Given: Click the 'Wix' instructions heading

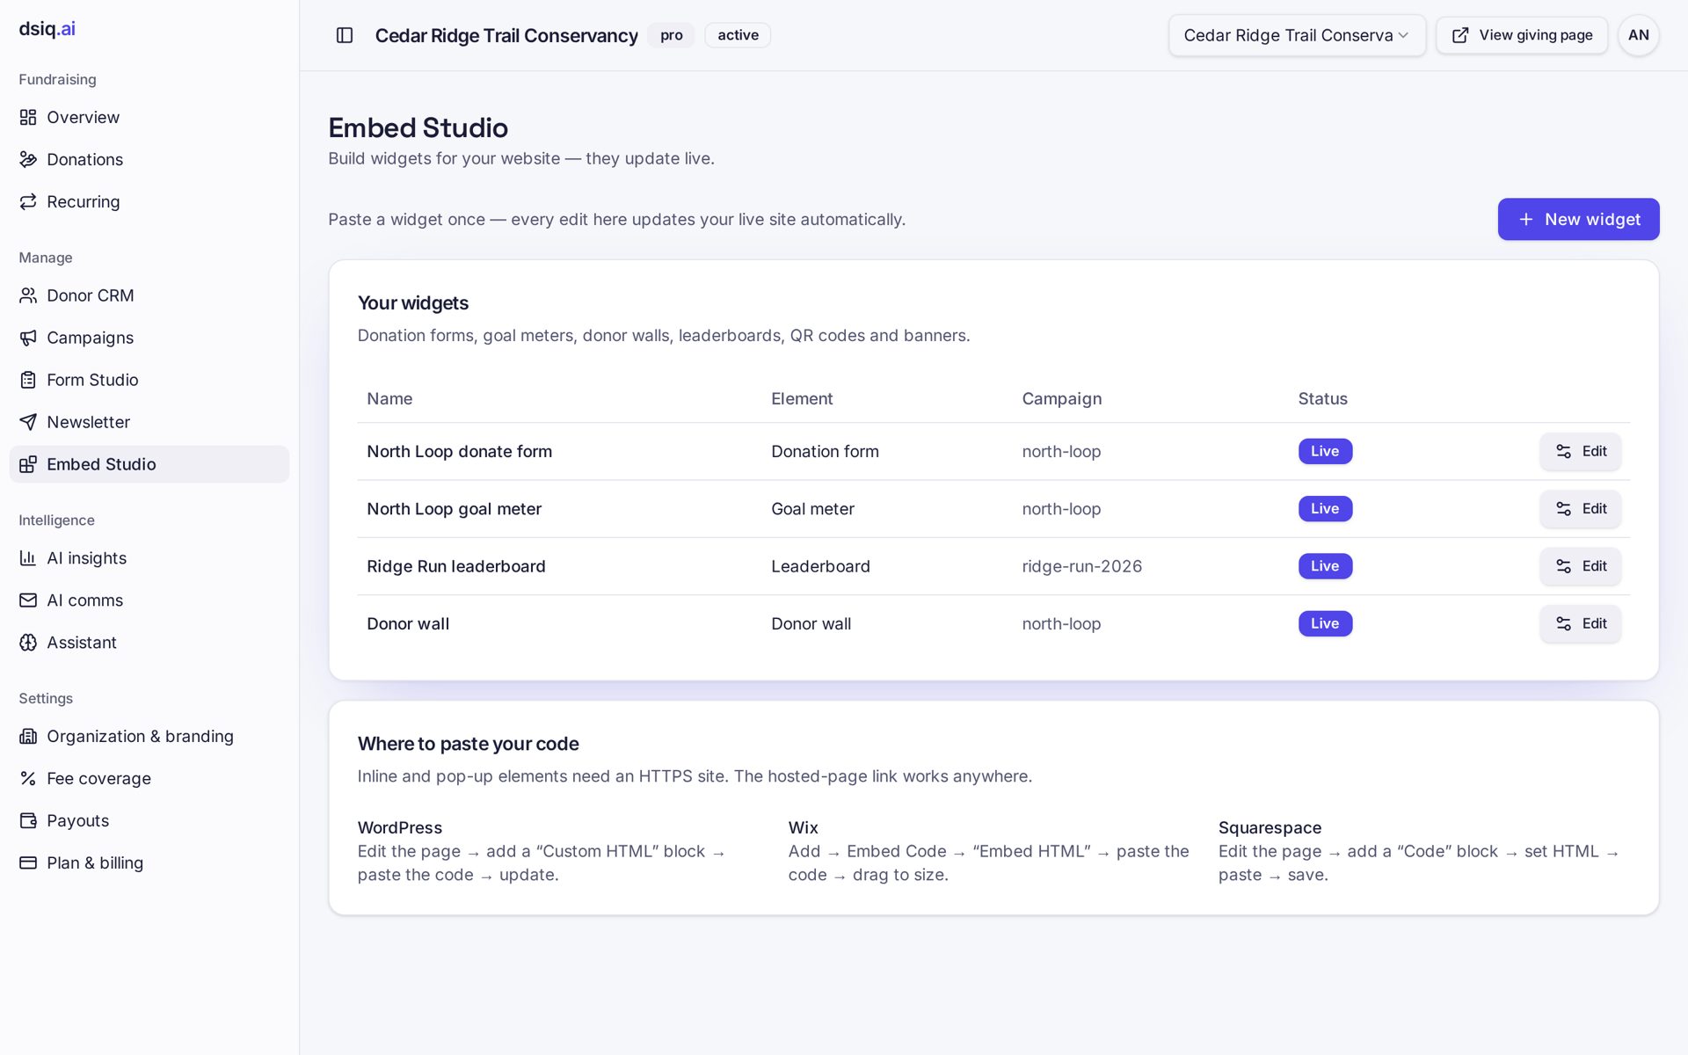Looking at the screenshot, I should pos(803,827).
